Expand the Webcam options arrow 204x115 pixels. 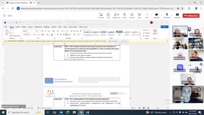[161, 16]
